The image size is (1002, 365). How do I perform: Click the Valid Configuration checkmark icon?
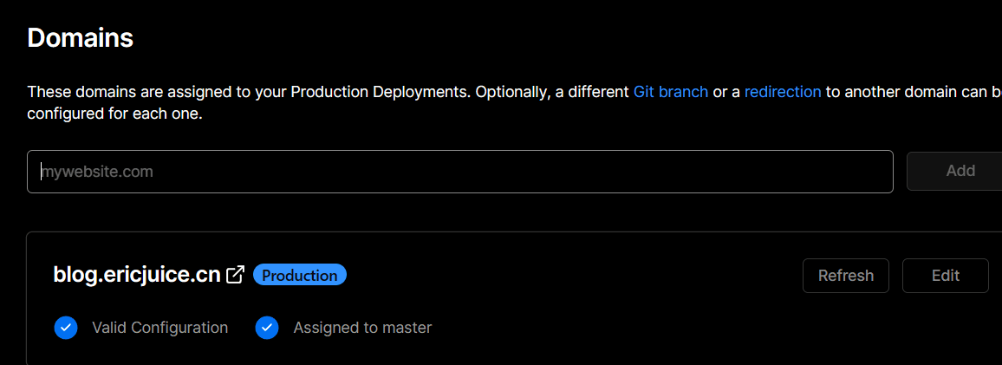click(x=66, y=328)
